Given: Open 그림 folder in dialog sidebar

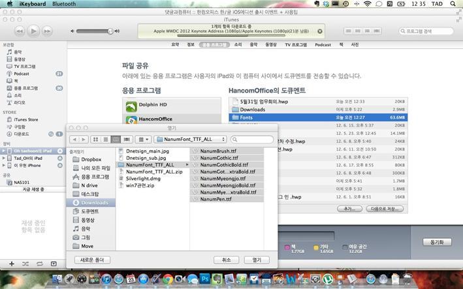Looking at the screenshot, I should pos(86,237).
